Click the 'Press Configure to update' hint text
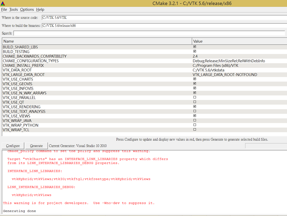This screenshot has width=287, height=216. [192, 139]
